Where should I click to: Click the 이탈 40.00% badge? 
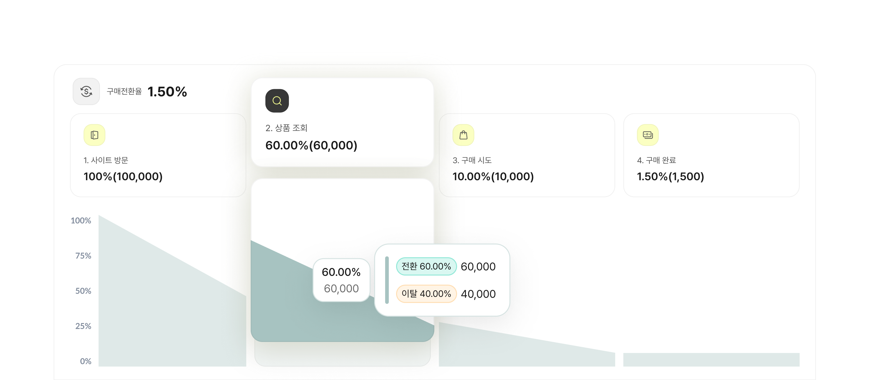tap(426, 294)
